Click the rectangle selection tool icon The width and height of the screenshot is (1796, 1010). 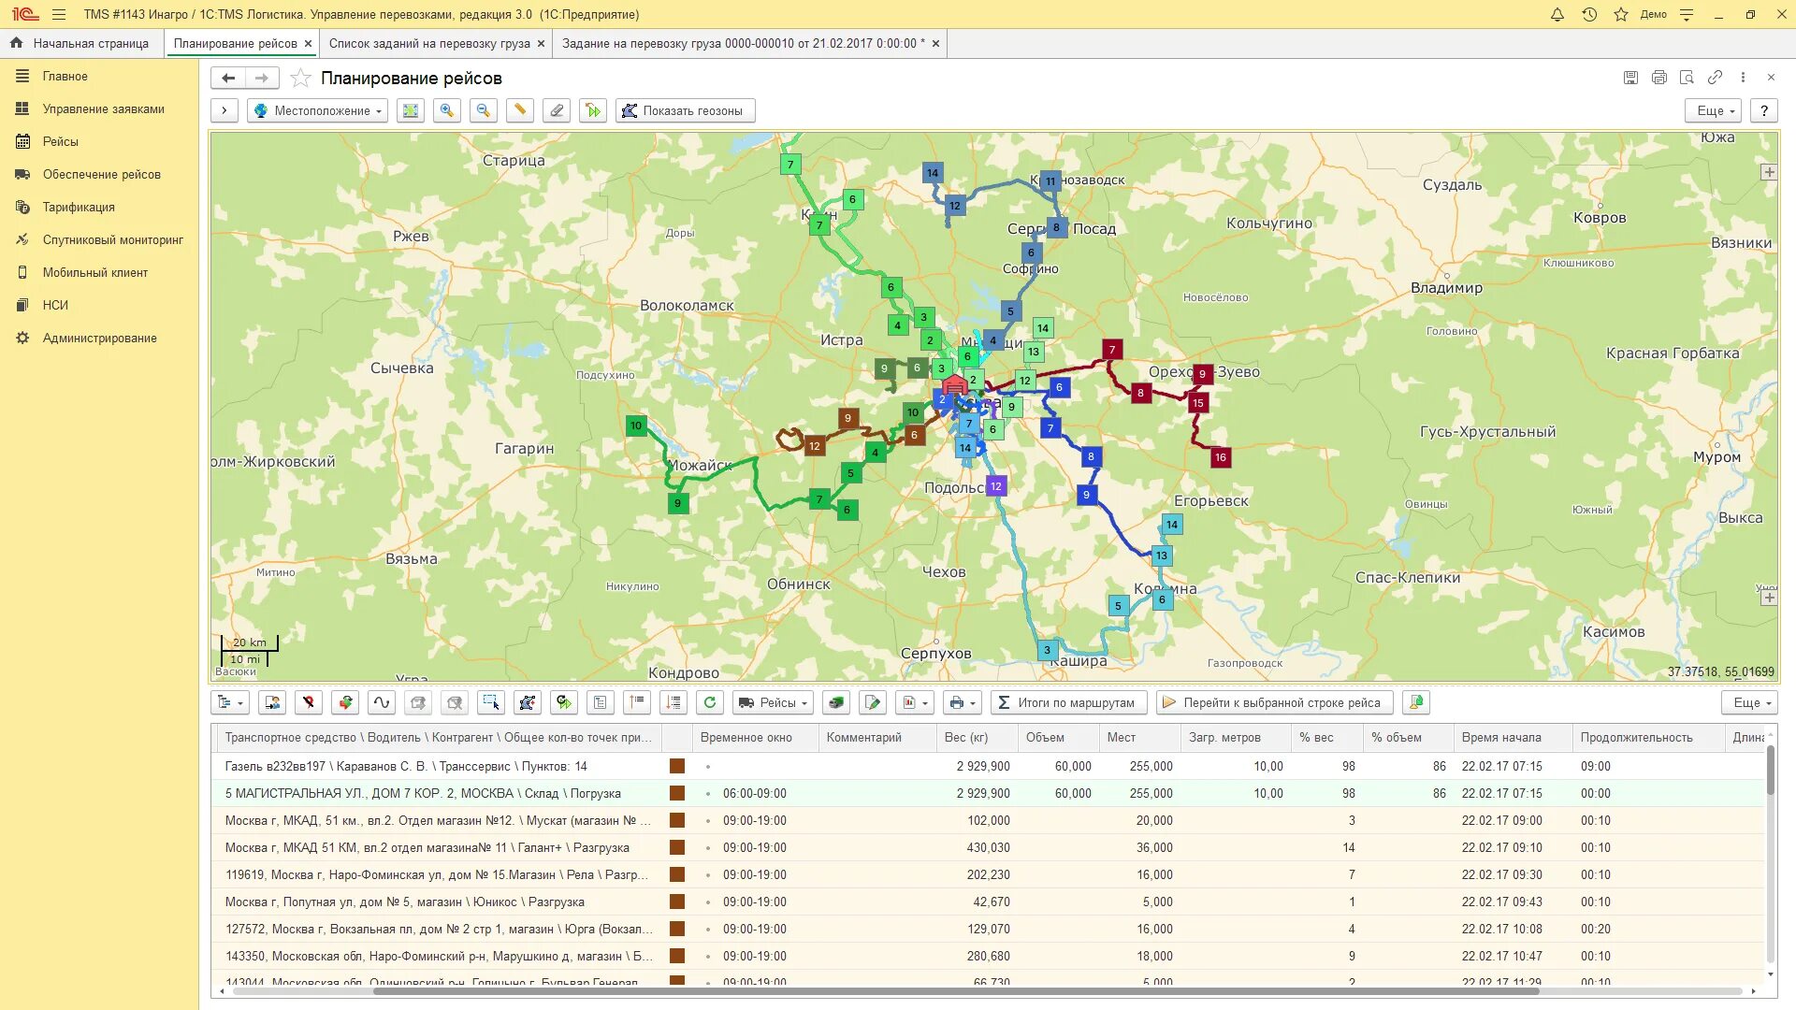pos(490,702)
